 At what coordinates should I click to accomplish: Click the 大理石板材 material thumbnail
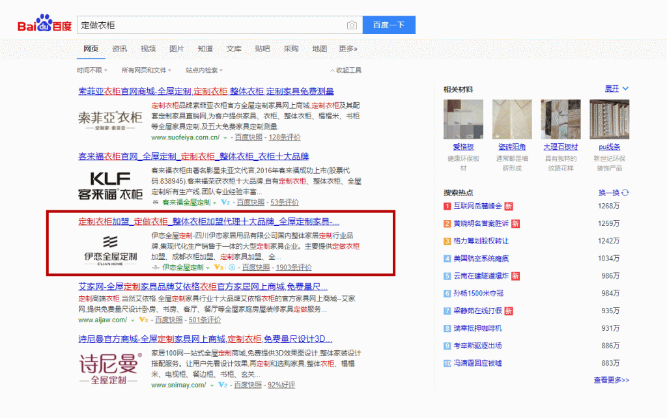point(561,120)
